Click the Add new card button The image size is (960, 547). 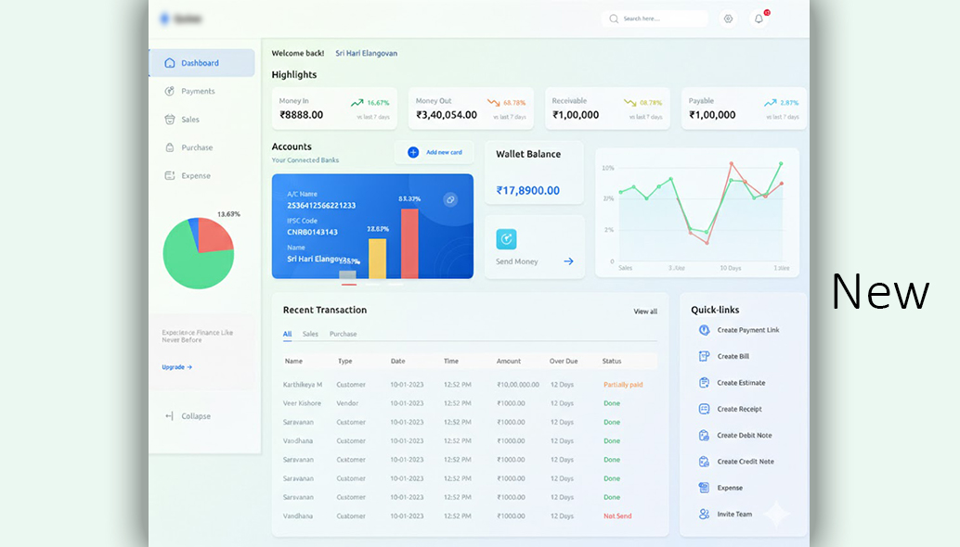pos(434,152)
